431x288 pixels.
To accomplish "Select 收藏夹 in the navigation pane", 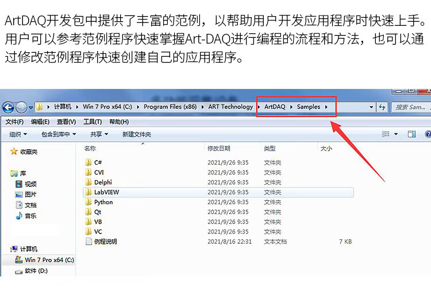I will (x=28, y=152).
